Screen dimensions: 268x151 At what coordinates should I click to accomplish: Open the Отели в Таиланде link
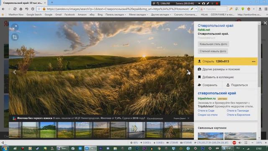(238, 111)
